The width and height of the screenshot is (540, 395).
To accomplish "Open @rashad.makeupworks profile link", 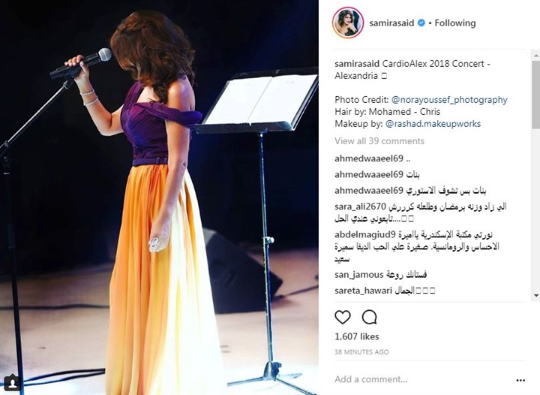I will [x=433, y=124].
